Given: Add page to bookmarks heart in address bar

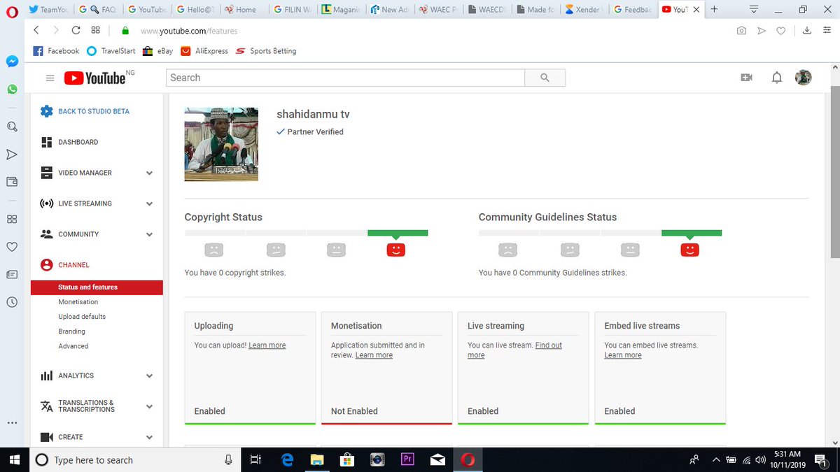Looking at the screenshot, I should [x=781, y=31].
